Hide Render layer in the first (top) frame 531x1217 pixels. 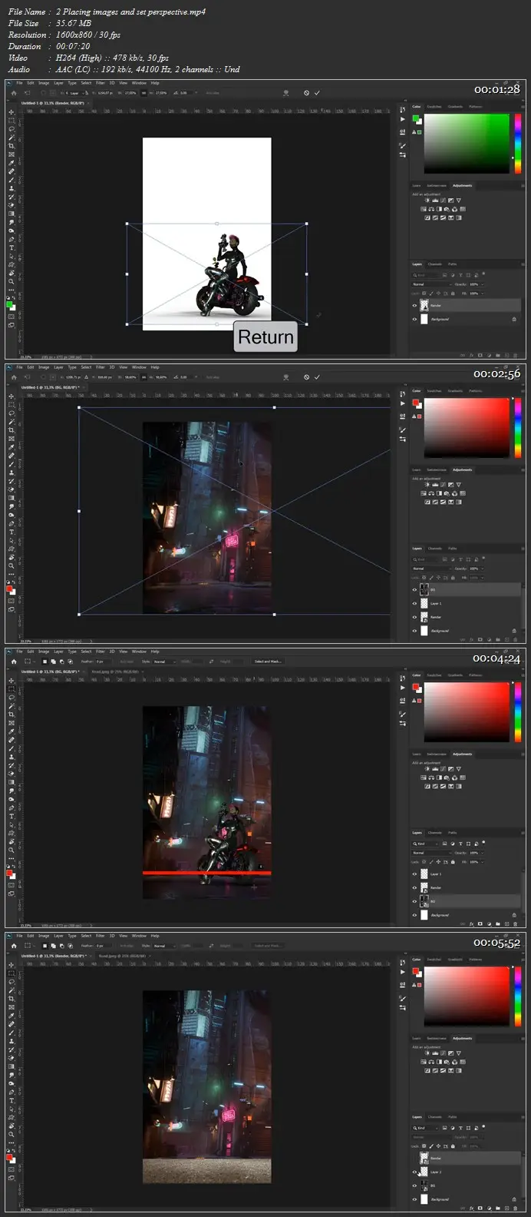[x=415, y=306]
